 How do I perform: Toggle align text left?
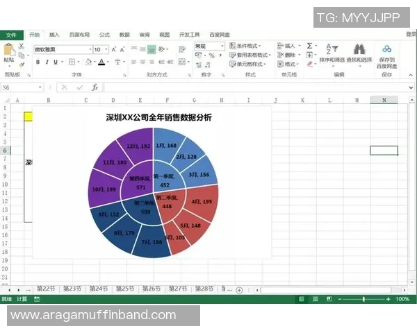click(134, 62)
